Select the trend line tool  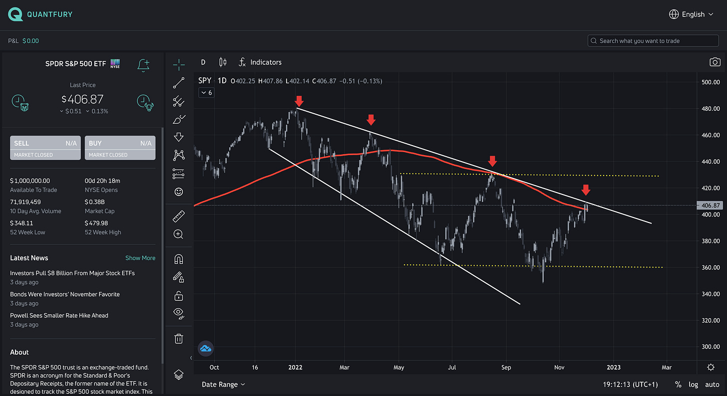click(x=179, y=83)
